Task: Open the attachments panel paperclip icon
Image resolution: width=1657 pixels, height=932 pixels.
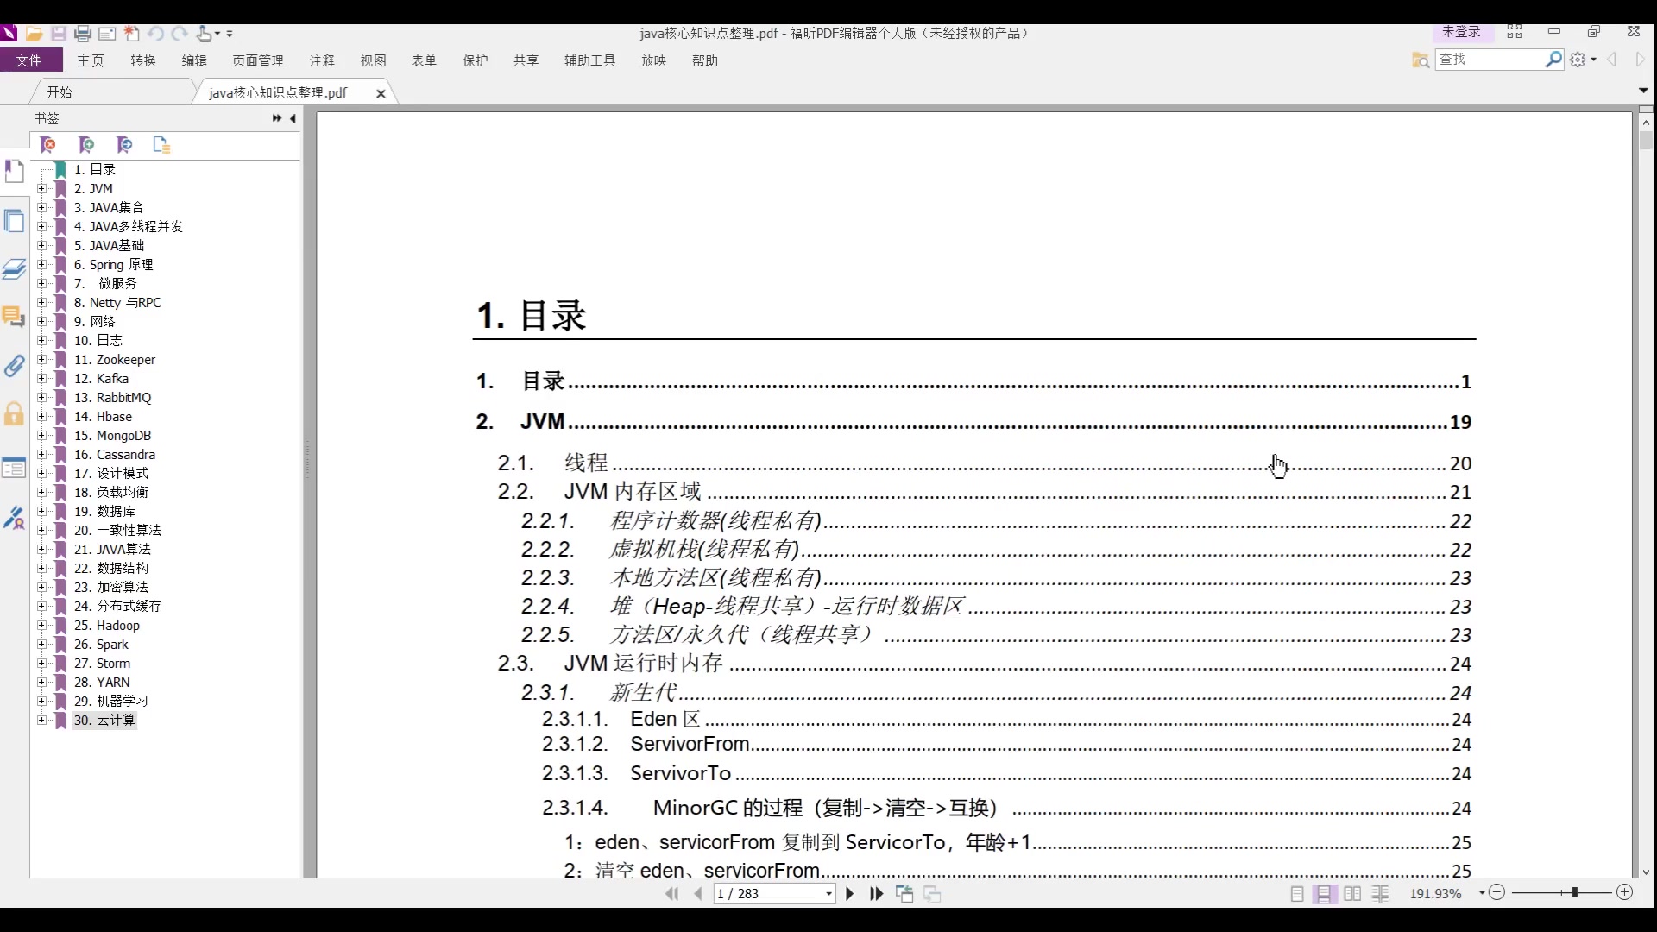Action: (15, 366)
